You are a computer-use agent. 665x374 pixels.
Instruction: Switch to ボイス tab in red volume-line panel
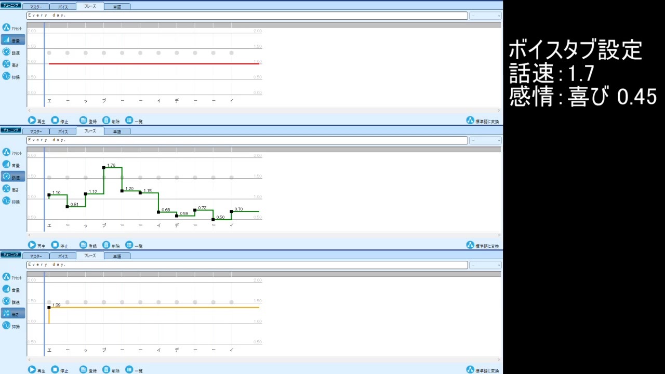(63, 7)
